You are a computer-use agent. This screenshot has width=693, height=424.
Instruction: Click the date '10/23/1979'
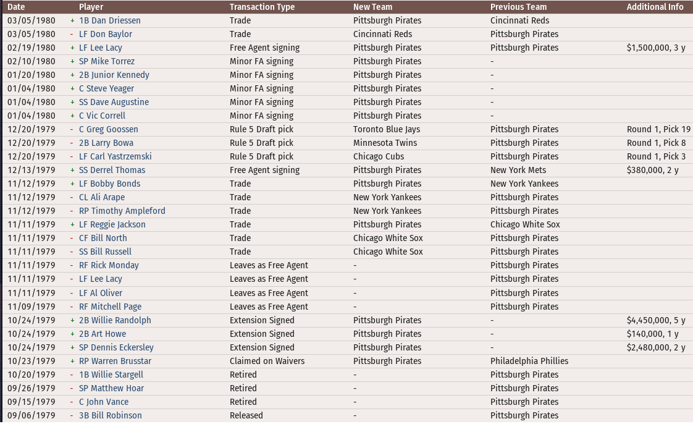pos(31,361)
